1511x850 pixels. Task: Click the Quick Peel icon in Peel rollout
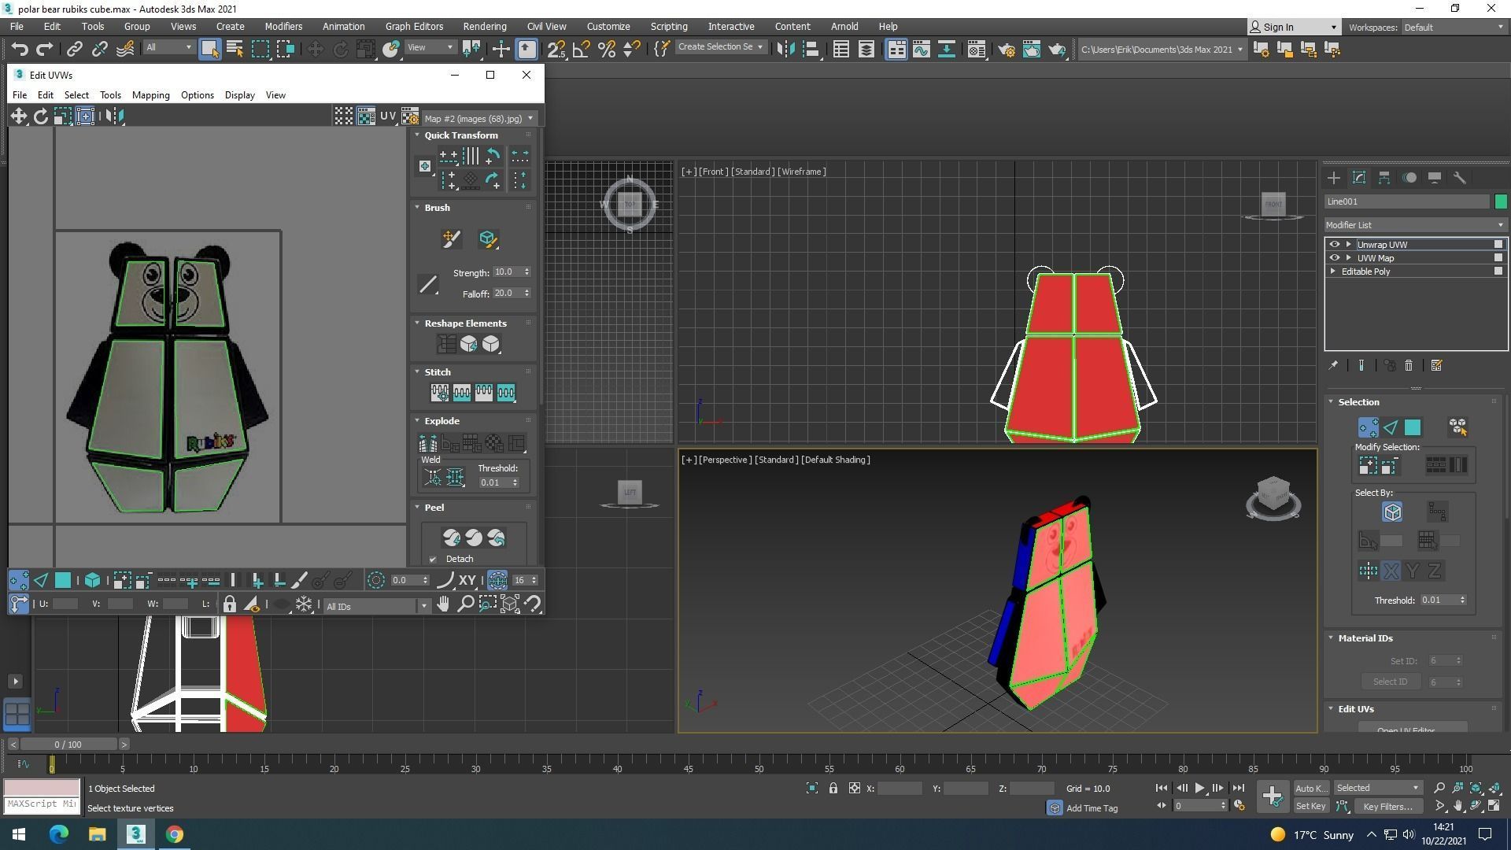tap(452, 538)
